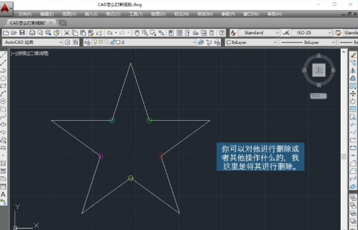Image resolution: width=358 pixels, height=230 pixels.
Task: Open the 绘图(D) menu
Action: coord(158,14)
